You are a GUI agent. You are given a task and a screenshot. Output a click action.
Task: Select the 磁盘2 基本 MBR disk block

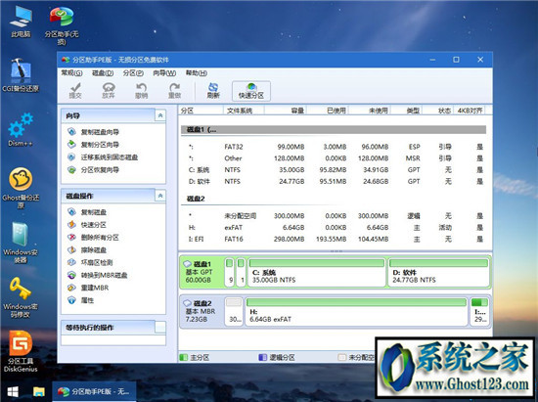tap(202, 311)
